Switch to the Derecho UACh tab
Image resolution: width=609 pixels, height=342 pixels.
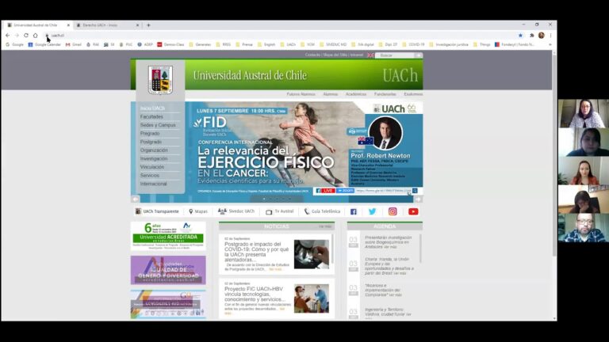pos(105,25)
